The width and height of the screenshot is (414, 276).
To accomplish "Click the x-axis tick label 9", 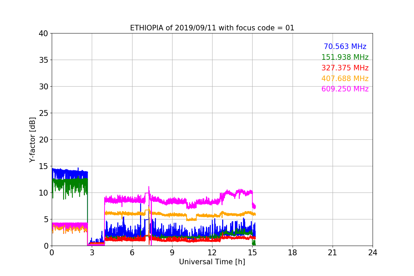I will click(x=172, y=253).
